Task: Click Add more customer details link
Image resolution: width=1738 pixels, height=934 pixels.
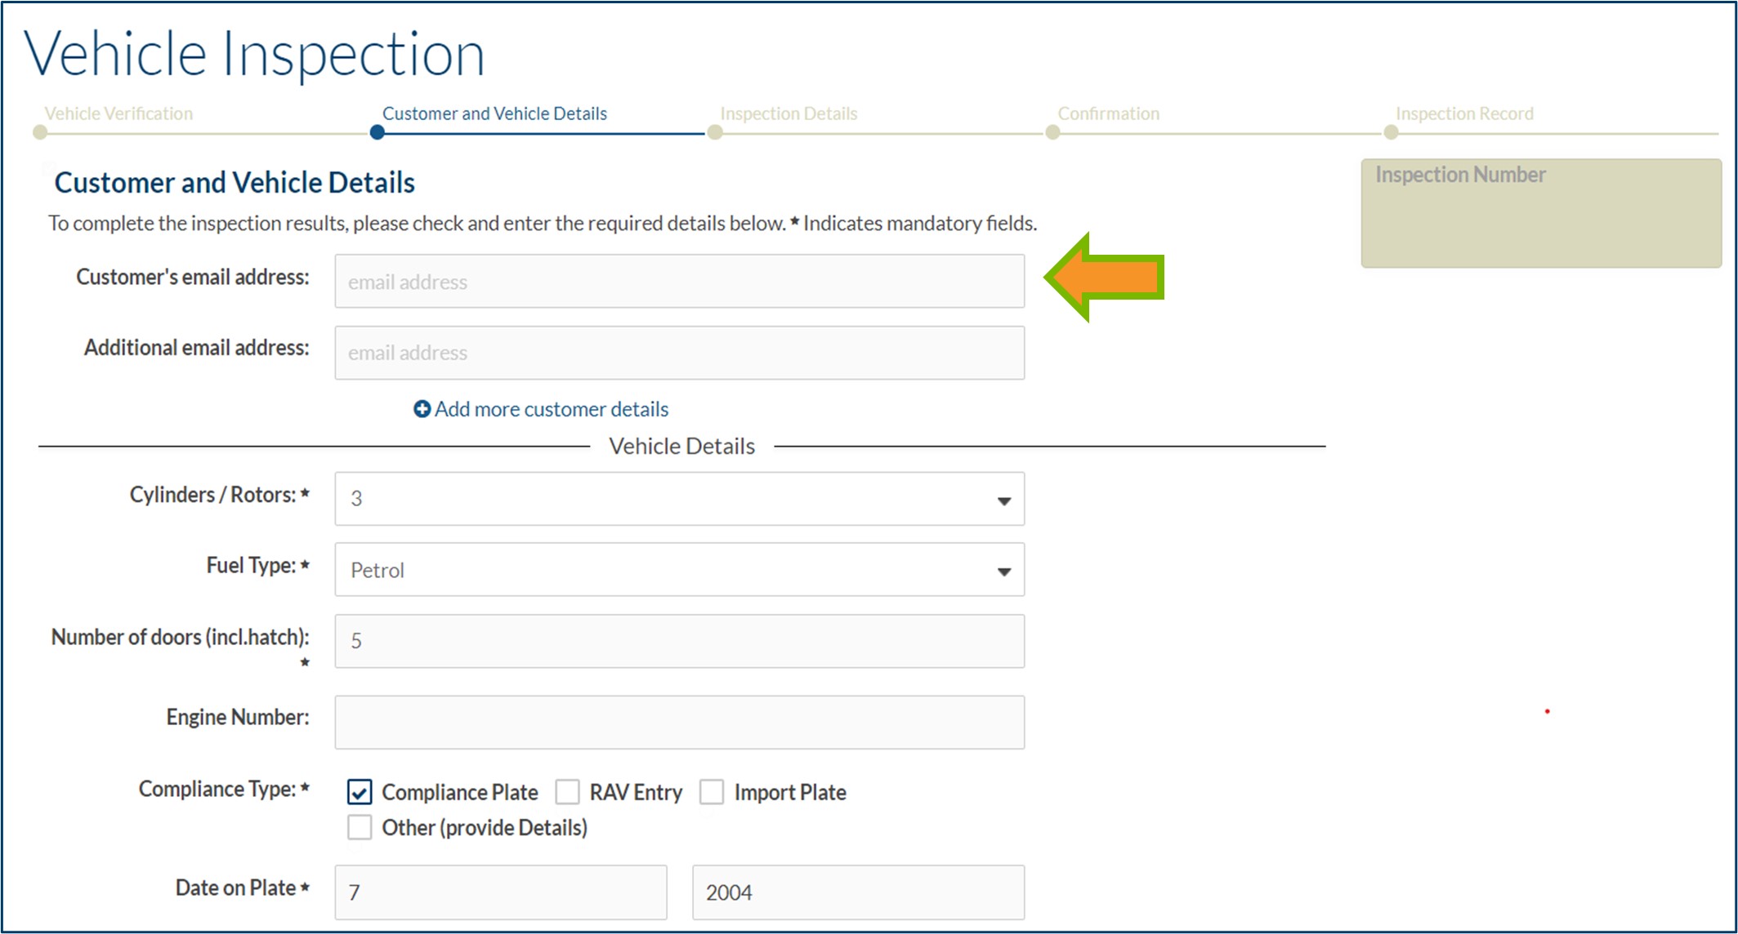Action: (x=551, y=409)
